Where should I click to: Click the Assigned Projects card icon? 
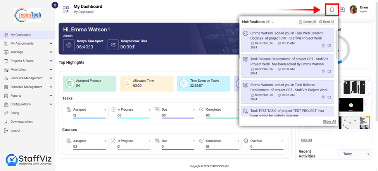click(x=70, y=84)
